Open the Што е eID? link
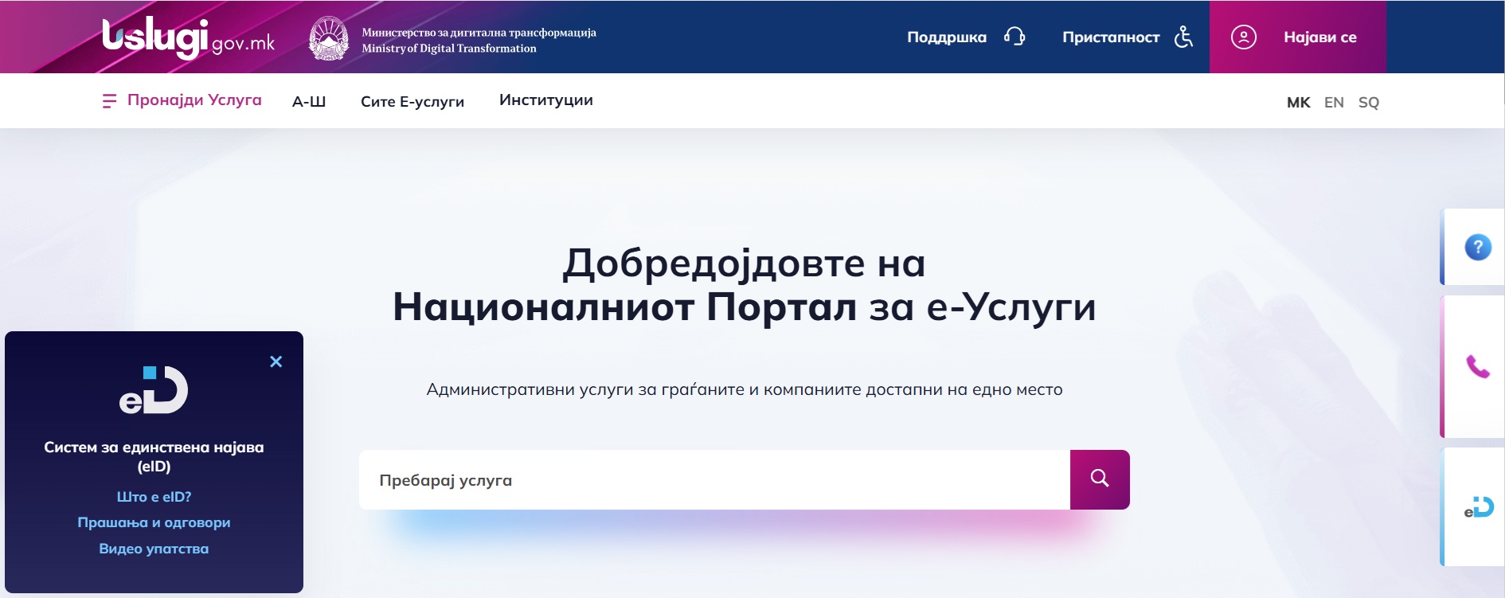Image resolution: width=1505 pixels, height=598 pixels. tap(154, 497)
